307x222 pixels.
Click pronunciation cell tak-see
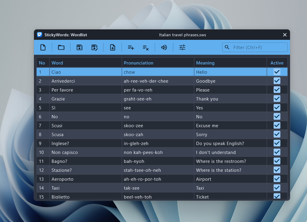[158, 188]
